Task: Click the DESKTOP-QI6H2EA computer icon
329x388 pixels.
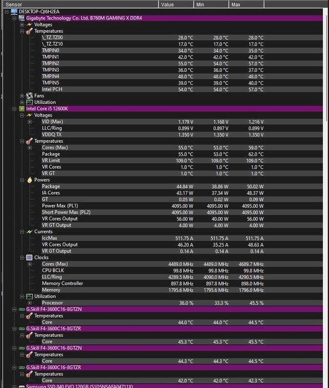Action: click(x=14, y=12)
